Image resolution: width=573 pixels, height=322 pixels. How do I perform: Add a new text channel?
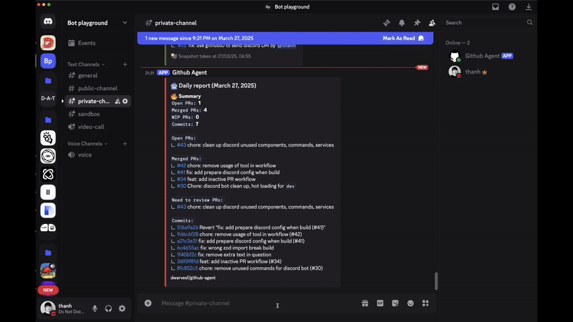[x=125, y=64]
